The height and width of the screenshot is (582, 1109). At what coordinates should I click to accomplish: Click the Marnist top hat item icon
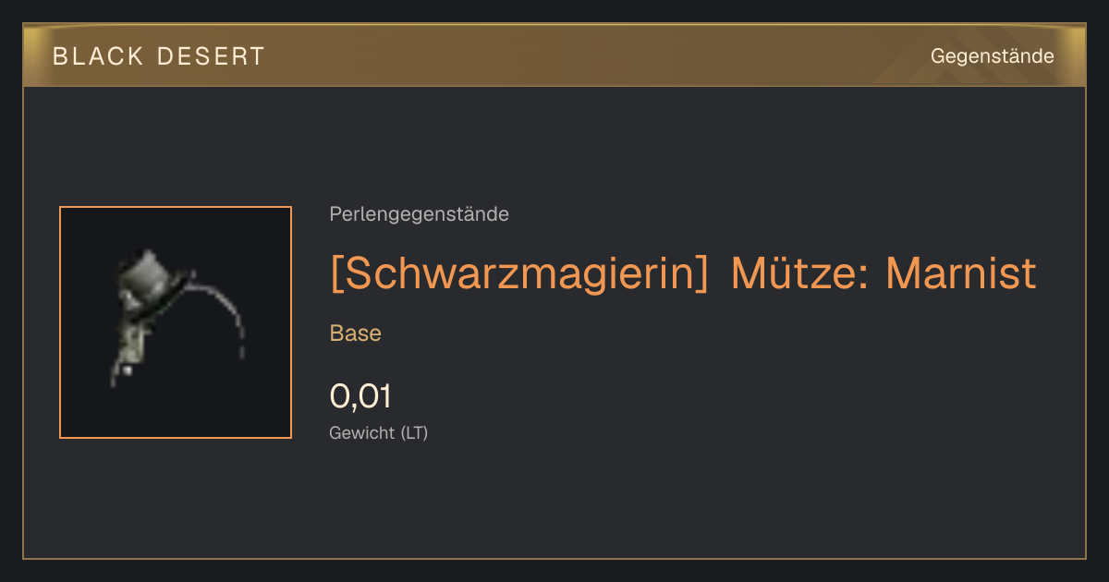click(176, 322)
